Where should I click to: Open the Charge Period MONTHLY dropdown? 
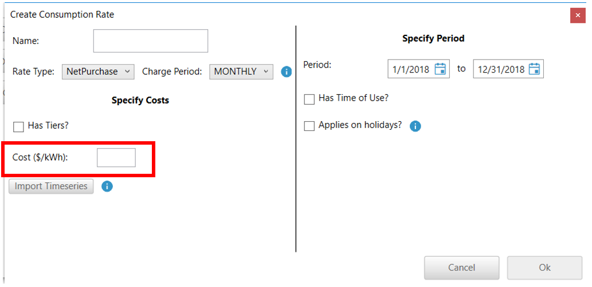[x=241, y=71]
